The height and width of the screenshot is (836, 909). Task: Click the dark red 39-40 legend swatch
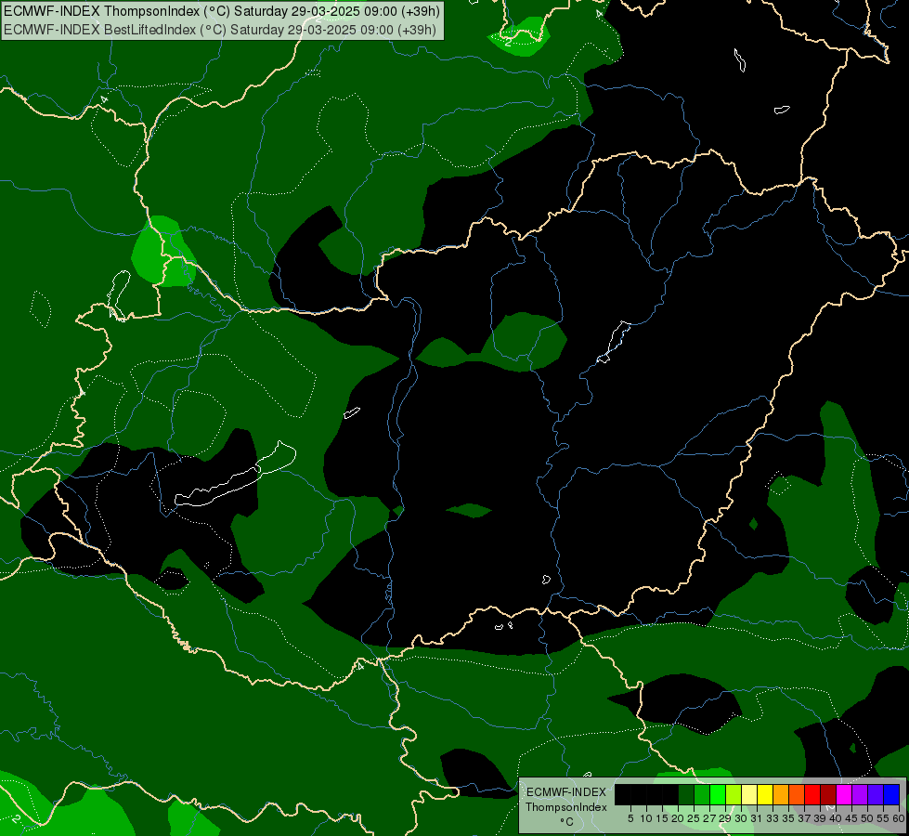(x=828, y=794)
